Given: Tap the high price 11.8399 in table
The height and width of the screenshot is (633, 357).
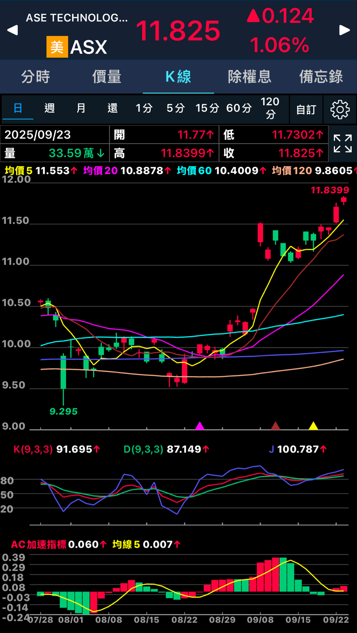Looking at the screenshot, I should point(188,153).
